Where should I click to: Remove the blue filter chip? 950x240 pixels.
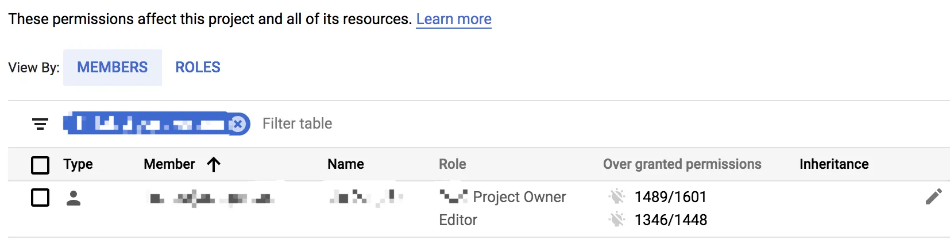tap(238, 124)
